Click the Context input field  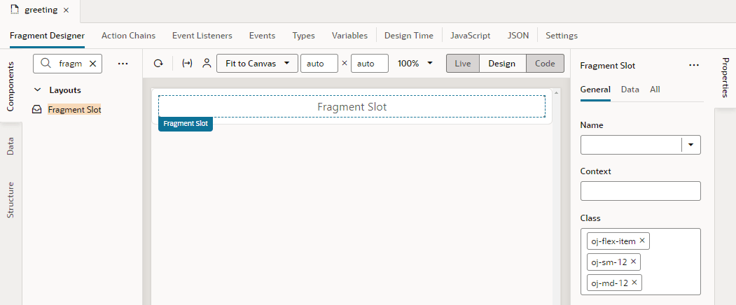click(640, 191)
